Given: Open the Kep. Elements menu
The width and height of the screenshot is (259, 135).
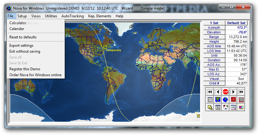Looking at the screenshot, I should point(100,16).
